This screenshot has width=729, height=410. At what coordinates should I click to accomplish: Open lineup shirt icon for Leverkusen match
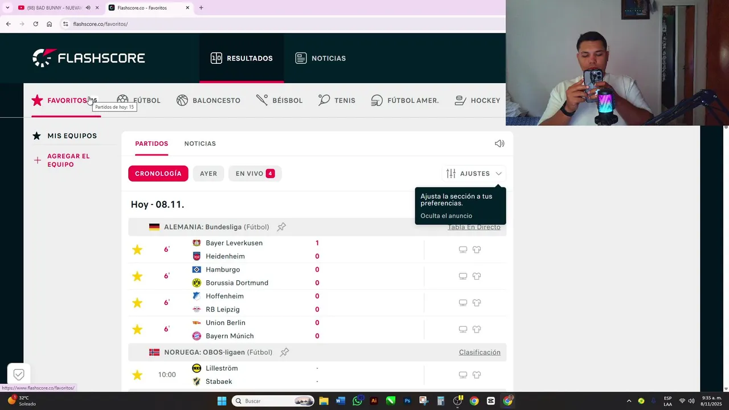(x=477, y=249)
